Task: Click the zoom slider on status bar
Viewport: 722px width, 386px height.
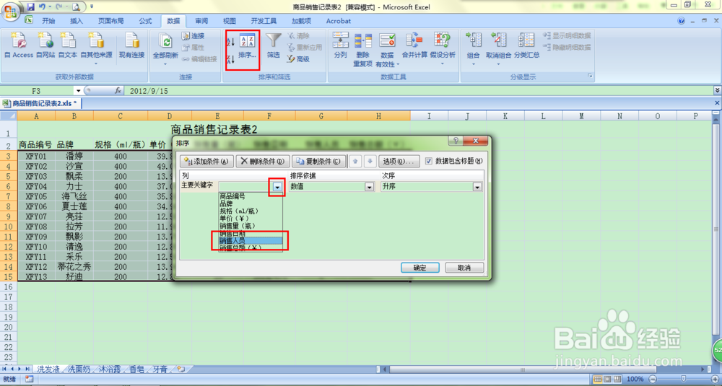Action: click(x=684, y=379)
